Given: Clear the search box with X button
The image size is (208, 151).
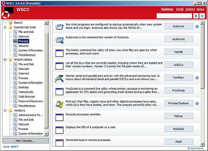Looking at the screenshot, I should click(x=196, y=16).
